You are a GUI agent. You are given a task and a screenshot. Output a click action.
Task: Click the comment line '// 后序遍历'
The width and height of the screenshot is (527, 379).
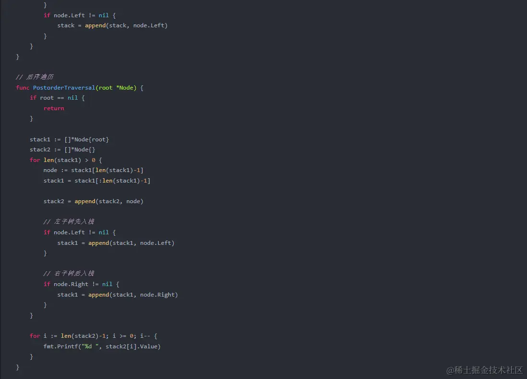click(x=35, y=77)
